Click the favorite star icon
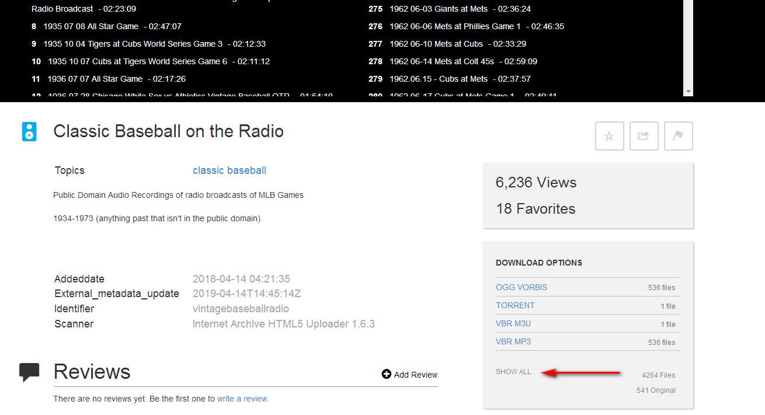 [609, 136]
